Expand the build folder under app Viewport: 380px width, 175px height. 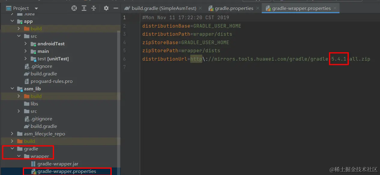(x=19, y=29)
